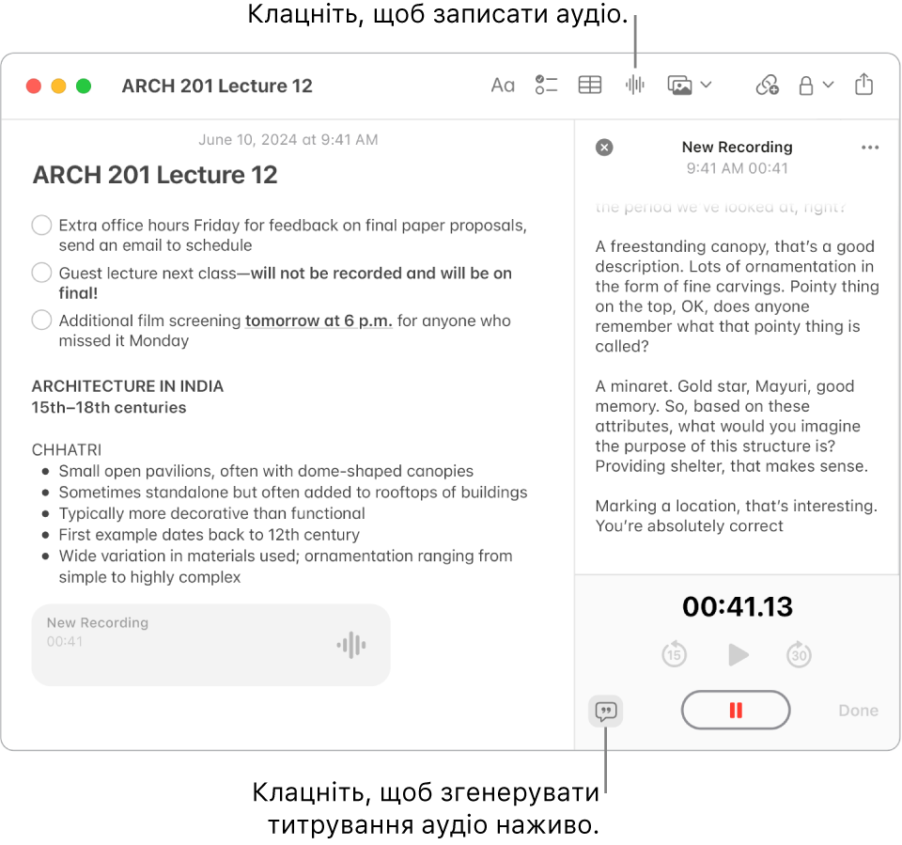The height and width of the screenshot is (845, 902).
Task: Click the add link icon
Action: (x=767, y=86)
